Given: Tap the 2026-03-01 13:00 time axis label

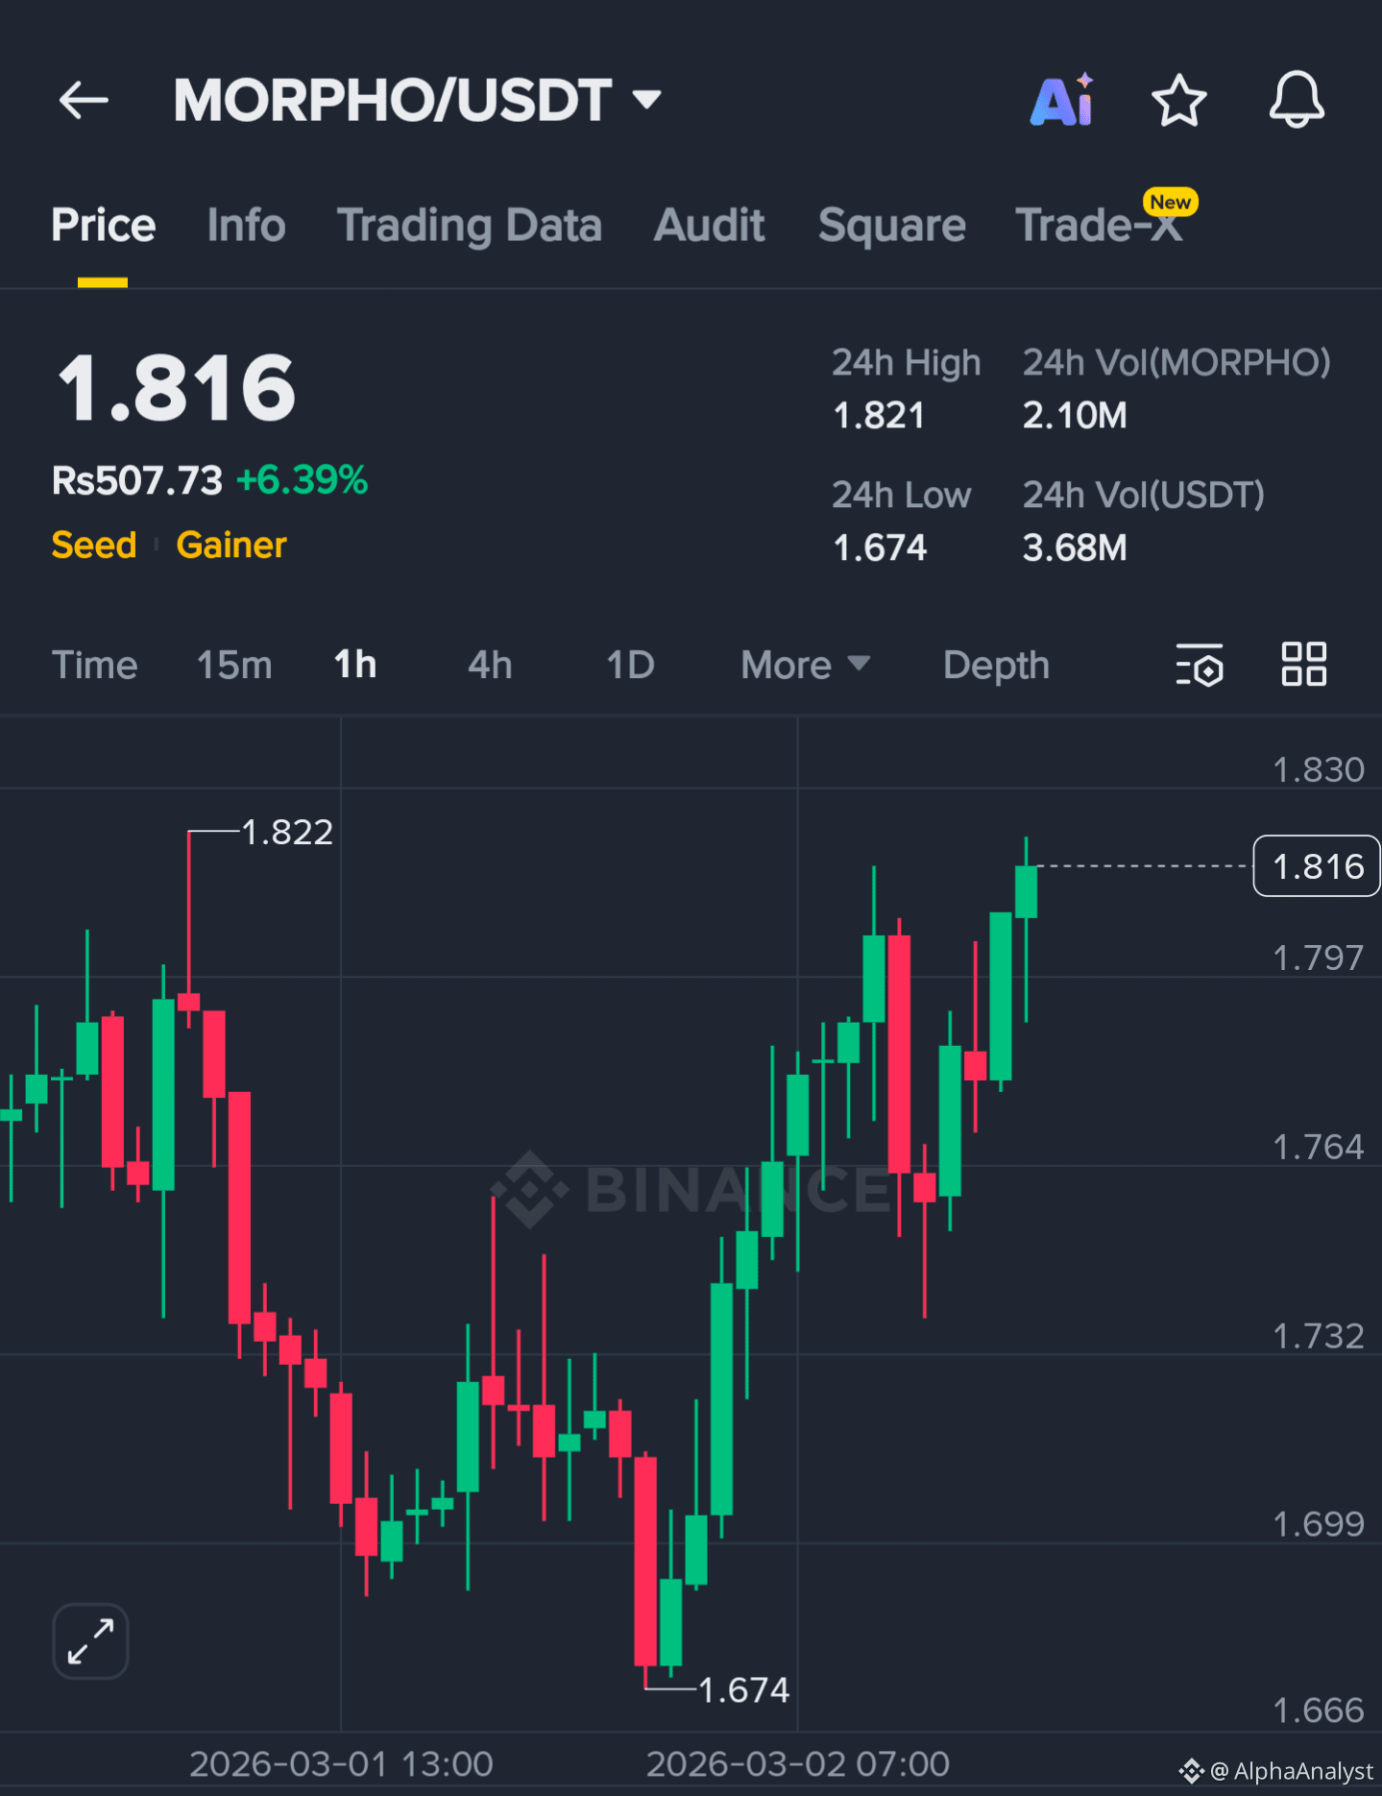Looking at the screenshot, I should [x=341, y=1764].
